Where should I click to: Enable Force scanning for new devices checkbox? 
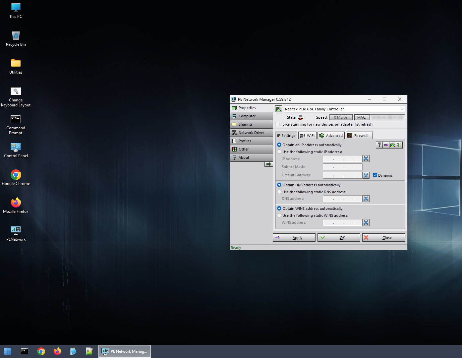pyautogui.click(x=277, y=124)
